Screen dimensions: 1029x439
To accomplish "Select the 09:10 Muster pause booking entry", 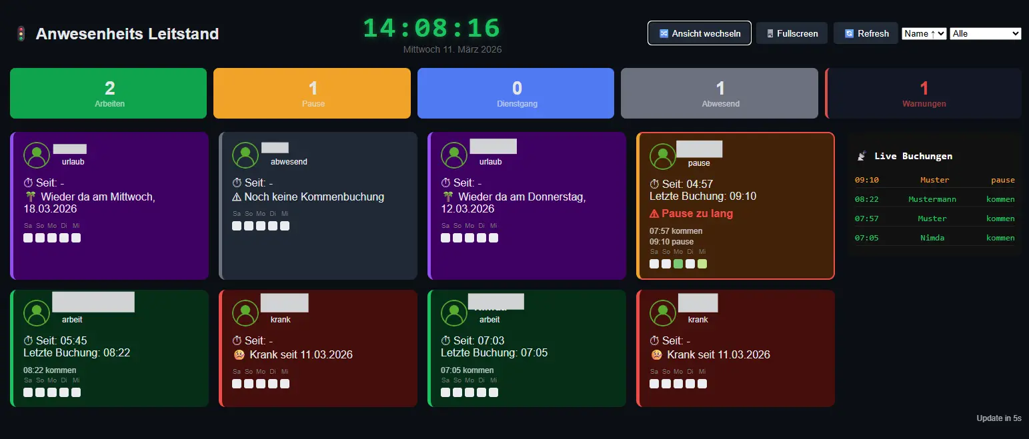I will pos(934,180).
